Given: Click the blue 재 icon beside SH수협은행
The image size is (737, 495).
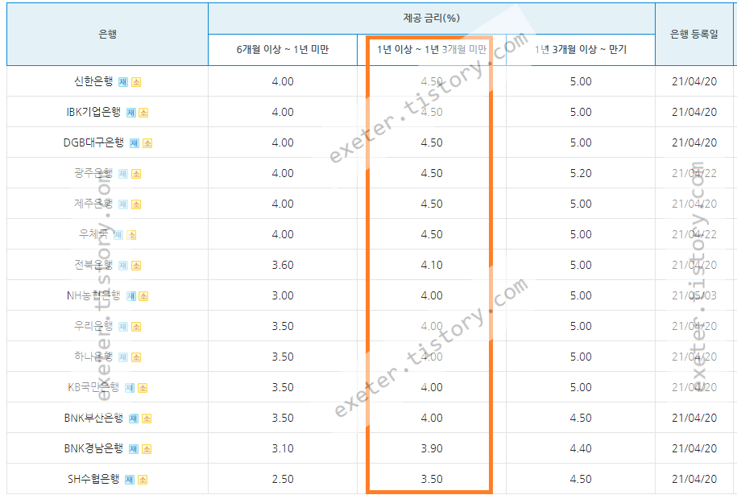Looking at the screenshot, I should pyautogui.click(x=129, y=480).
